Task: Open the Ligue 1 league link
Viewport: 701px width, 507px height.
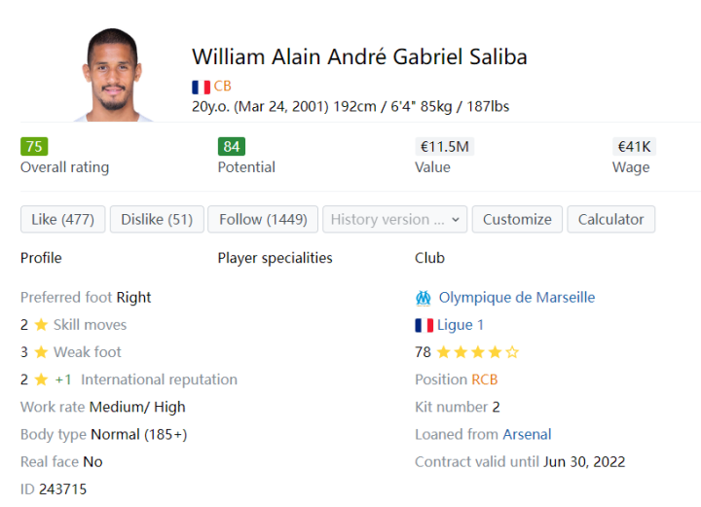Action: pos(461,325)
